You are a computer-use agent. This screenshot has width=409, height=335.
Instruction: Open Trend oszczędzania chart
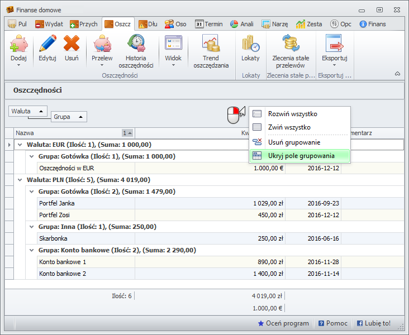pos(211,44)
